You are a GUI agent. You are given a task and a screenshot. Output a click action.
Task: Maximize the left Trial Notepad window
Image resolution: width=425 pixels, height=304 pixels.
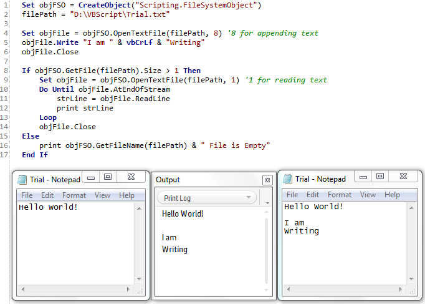(x=108, y=177)
